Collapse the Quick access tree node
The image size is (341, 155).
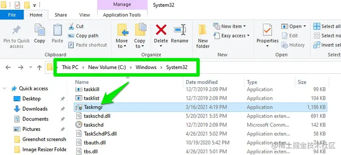click(4, 89)
